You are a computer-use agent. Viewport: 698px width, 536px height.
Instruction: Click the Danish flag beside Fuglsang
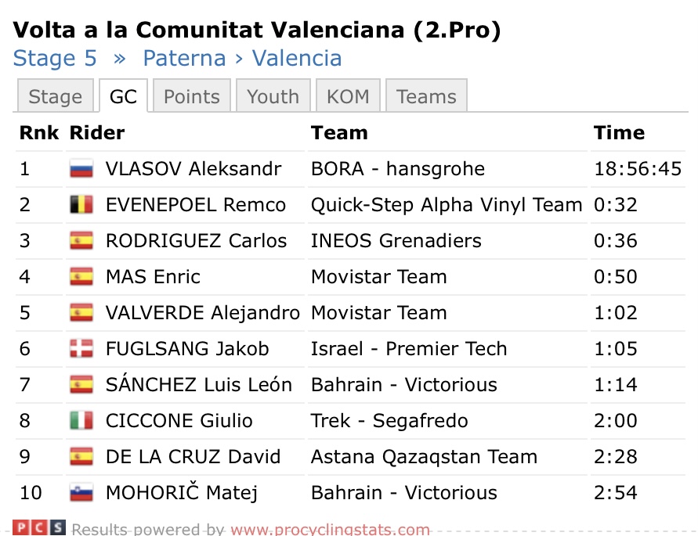coord(81,349)
